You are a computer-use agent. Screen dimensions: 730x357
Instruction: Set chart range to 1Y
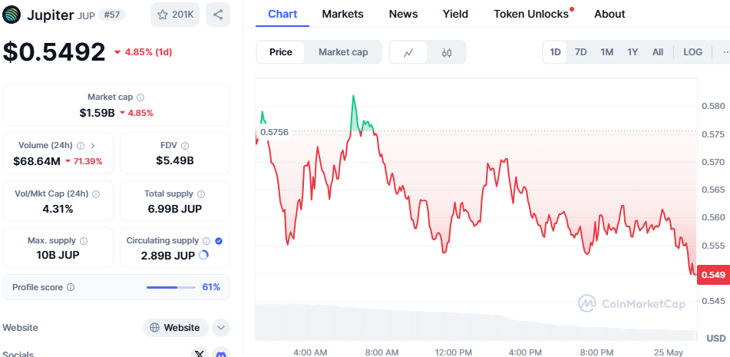point(633,52)
